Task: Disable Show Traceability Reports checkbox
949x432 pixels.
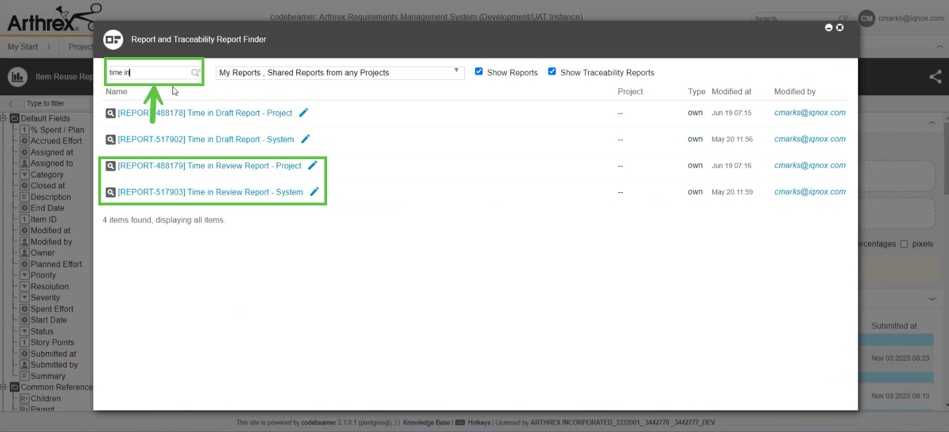Action: (552, 72)
